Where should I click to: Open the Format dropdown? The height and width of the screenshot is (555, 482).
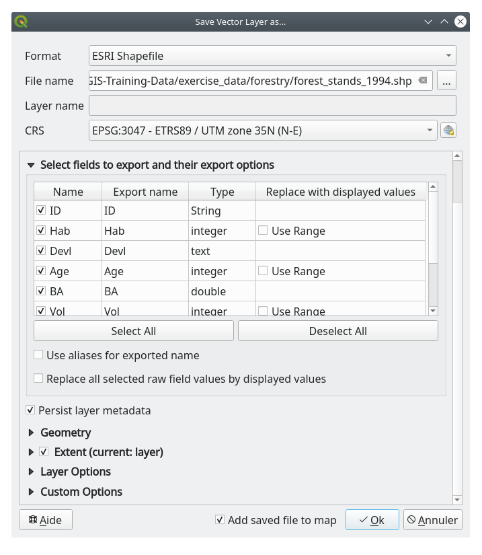272,56
